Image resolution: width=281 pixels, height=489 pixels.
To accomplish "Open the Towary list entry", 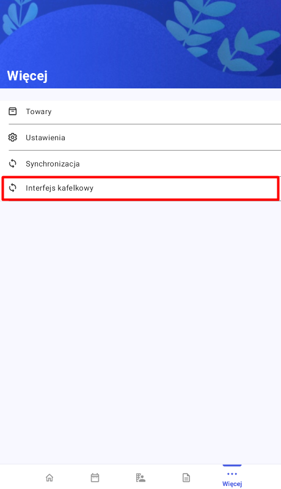I will (140, 112).
